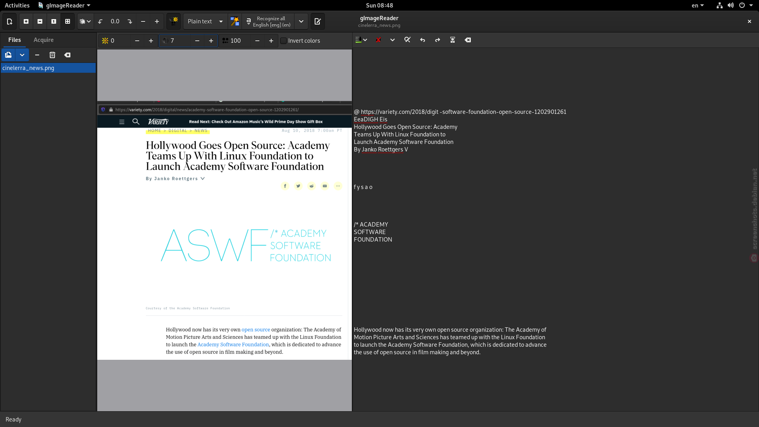
Task: Click the resolution field showing 100
Action: [240, 41]
